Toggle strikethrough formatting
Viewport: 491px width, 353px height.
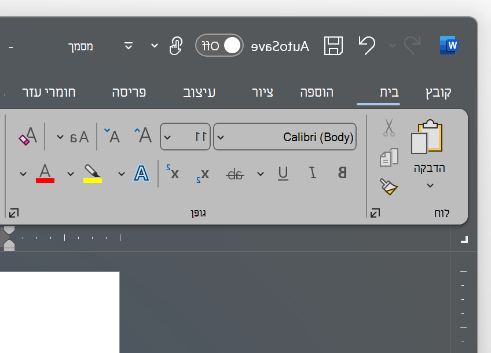235,174
